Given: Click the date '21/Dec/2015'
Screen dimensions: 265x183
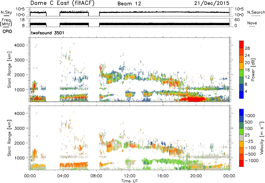Looking at the screenshot, I should (212, 3).
